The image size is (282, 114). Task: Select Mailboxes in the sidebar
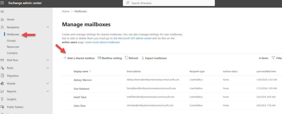point(13,34)
